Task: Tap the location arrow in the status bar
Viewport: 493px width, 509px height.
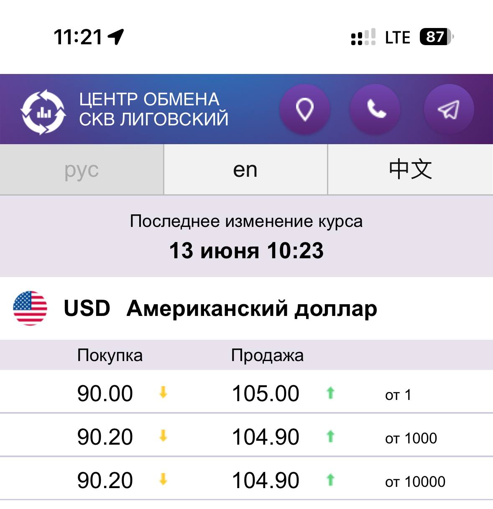Action: (116, 37)
